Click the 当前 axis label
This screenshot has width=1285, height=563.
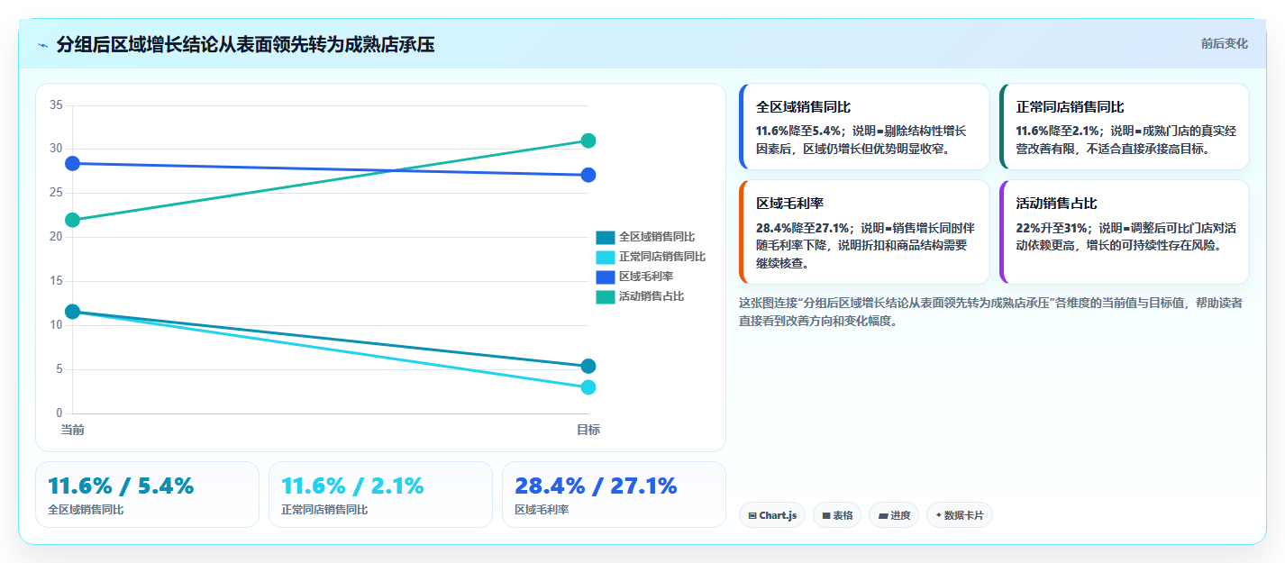[73, 430]
